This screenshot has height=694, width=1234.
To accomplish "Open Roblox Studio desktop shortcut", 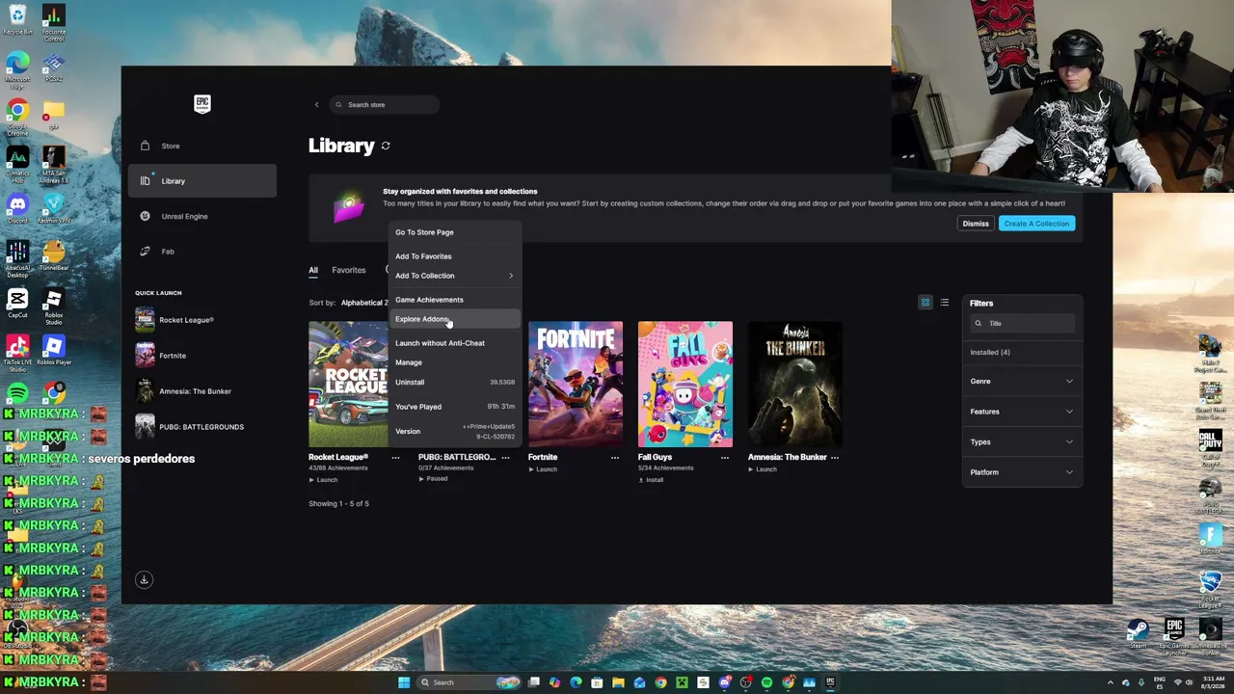I will [54, 307].
